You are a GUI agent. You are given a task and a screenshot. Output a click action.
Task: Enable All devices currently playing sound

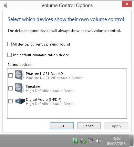coord(9,44)
